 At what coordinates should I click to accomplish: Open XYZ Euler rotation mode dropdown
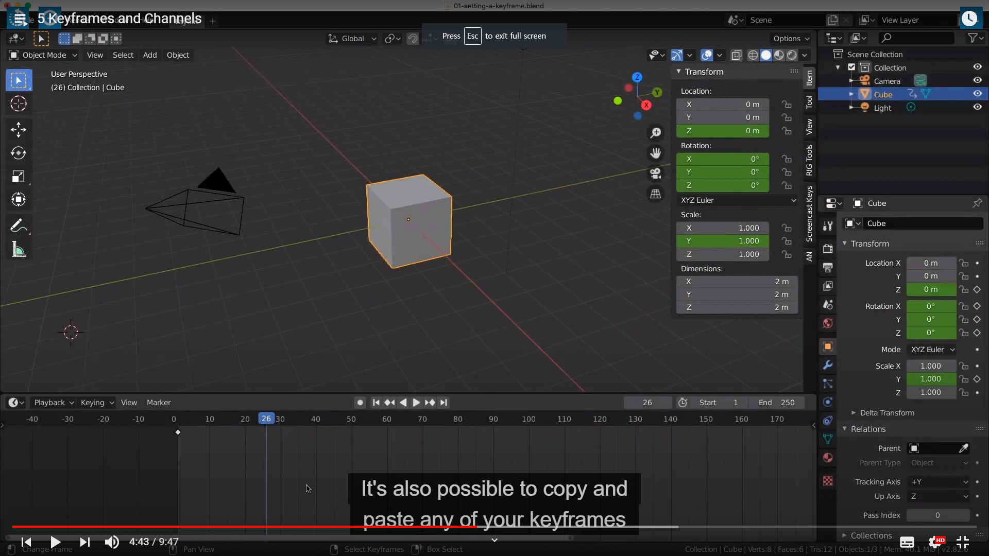[737, 200]
